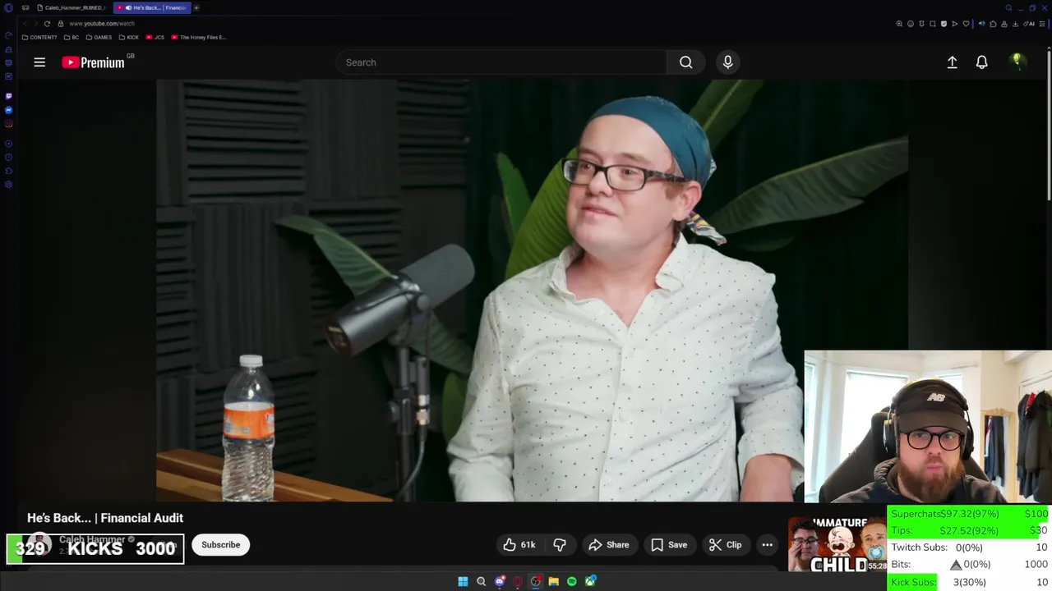Open the browser easy setup menu icon
This screenshot has width=1052, height=591.
[1041, 24]
